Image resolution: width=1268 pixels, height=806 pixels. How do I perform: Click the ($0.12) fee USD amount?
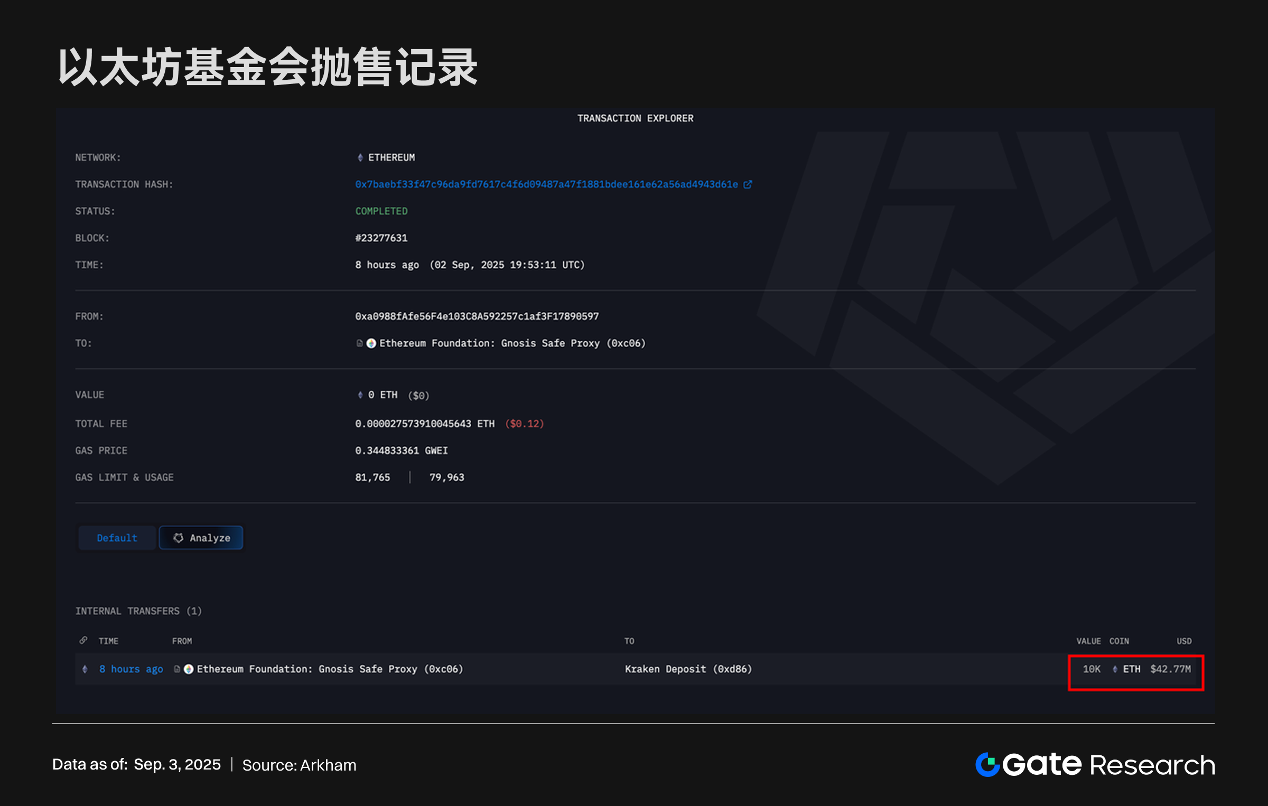point(524,424)
